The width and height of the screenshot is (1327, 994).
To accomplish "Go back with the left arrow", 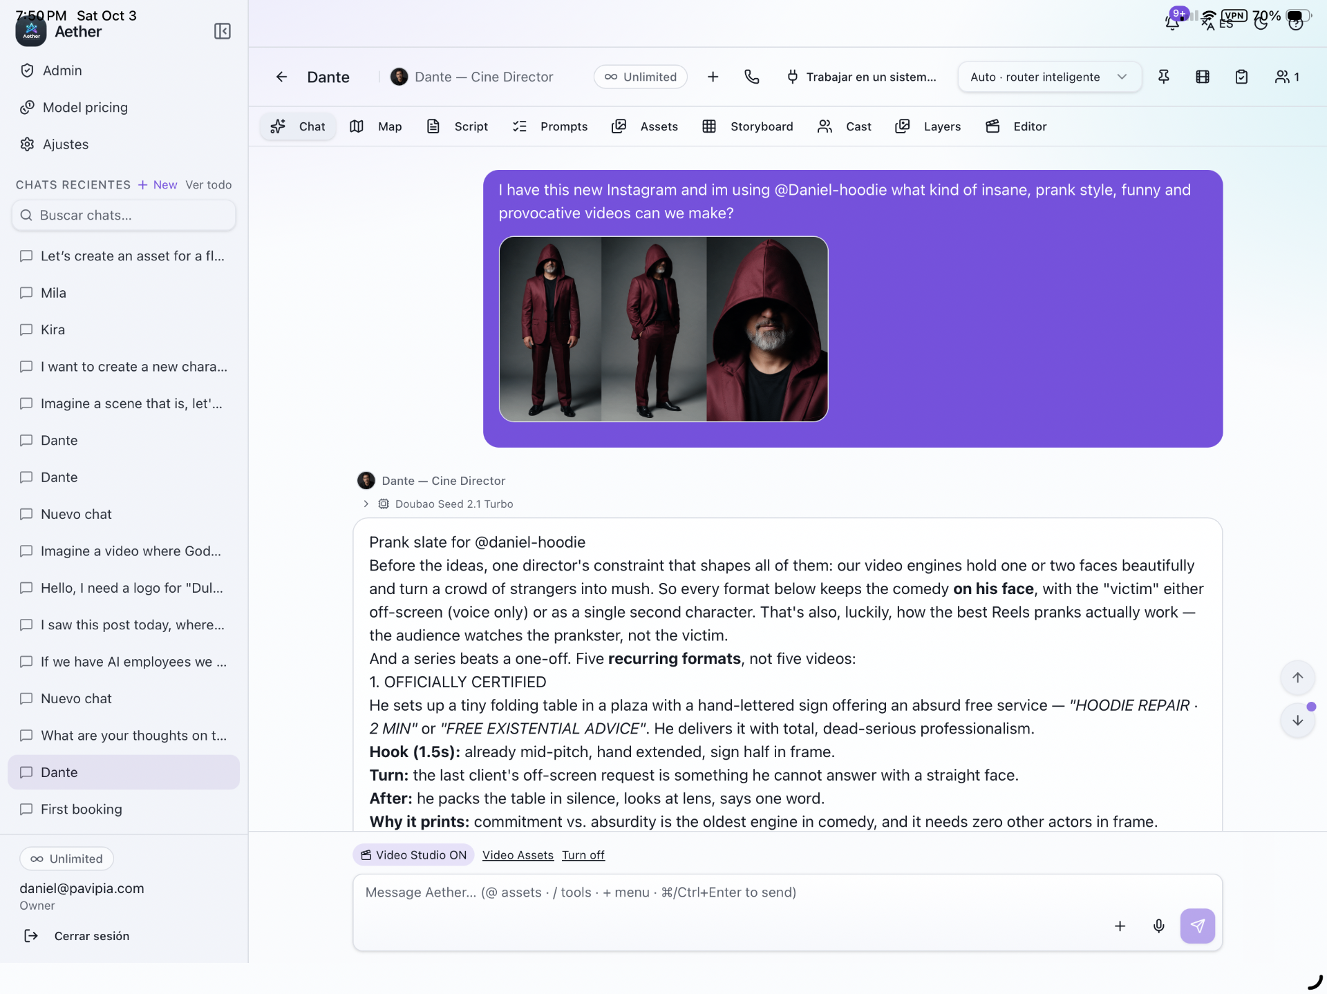I will pos(281,77).
